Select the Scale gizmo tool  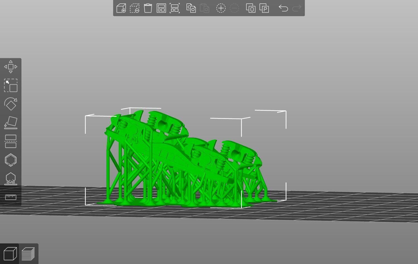point(11,85)
